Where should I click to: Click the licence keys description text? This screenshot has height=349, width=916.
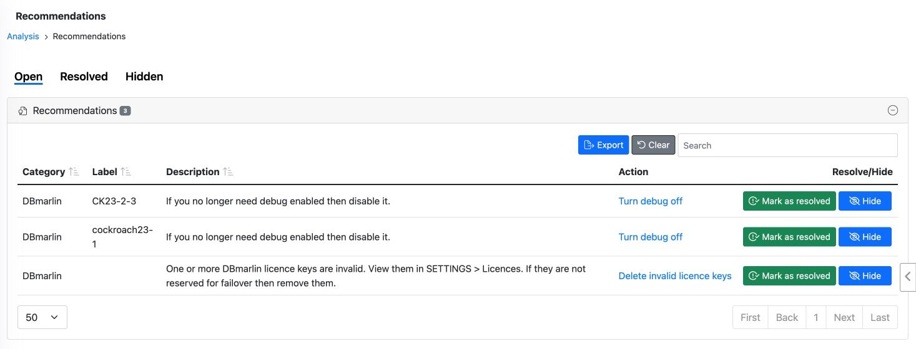pyautogui.click(x=376, y=276)
